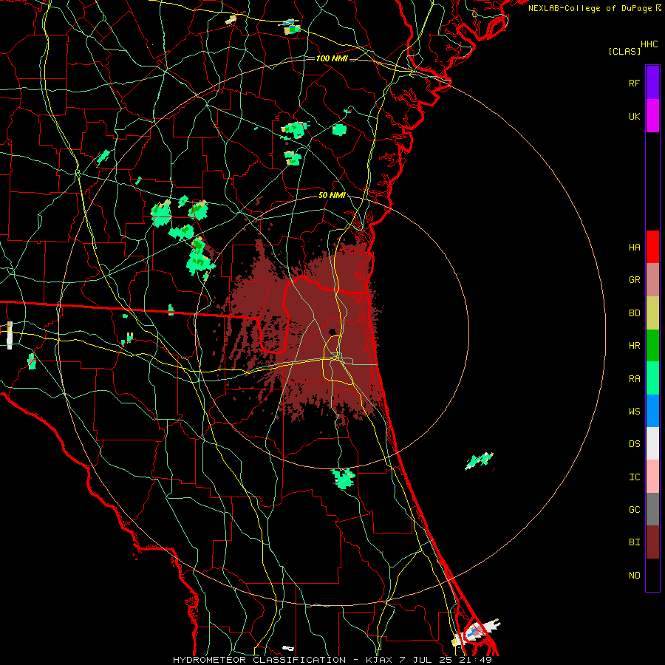The width and height of the screenshot is (665, 665).
Task: Click the "WS" legend label
Action: pos(634,412)
